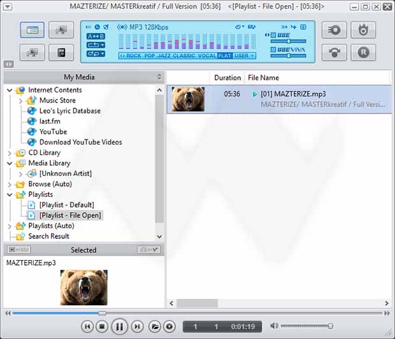This screenshot has width=395, height=339.
Task: Click the playback seek bar thumb
Action: (102, 314)
